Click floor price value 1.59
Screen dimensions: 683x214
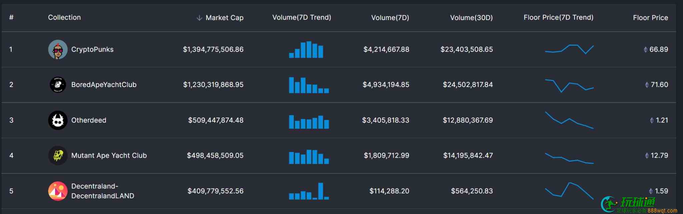pyautogui.click(x=661, y=191)
